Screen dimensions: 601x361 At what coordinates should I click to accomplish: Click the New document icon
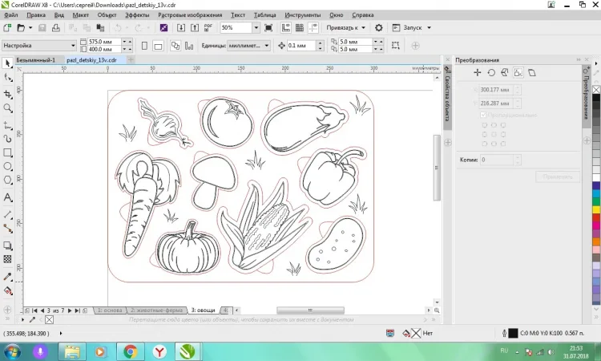click(x=7, y=27)
